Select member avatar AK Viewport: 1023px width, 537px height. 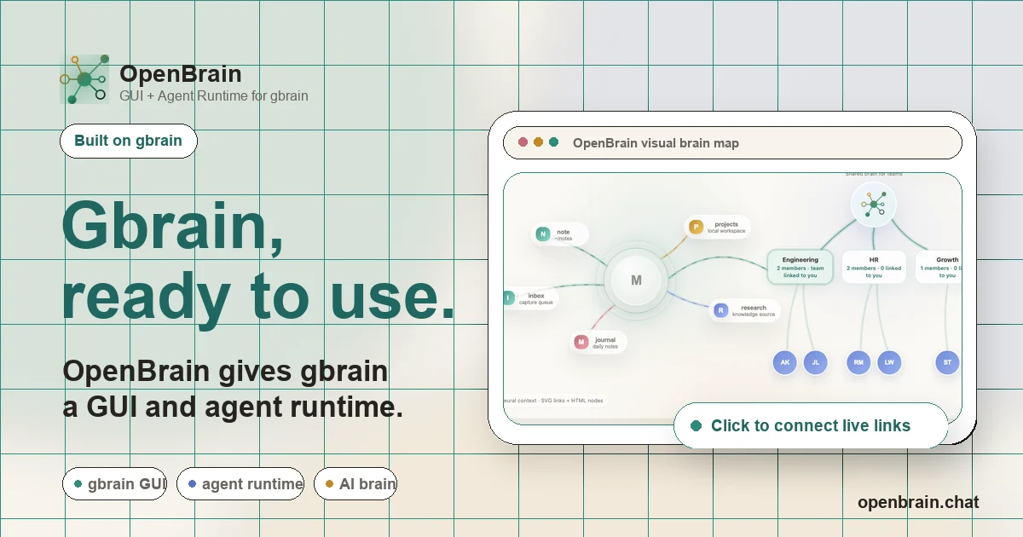pos(785,362)
